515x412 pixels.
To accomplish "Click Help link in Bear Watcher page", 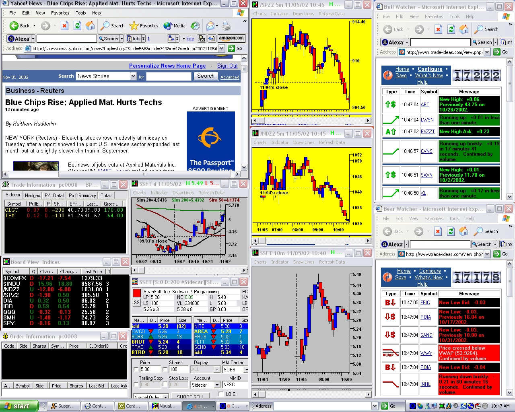I will click(x=422, y=284).
